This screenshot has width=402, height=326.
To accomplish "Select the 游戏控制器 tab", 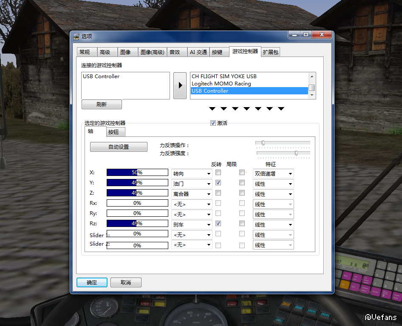I will 245,51.
